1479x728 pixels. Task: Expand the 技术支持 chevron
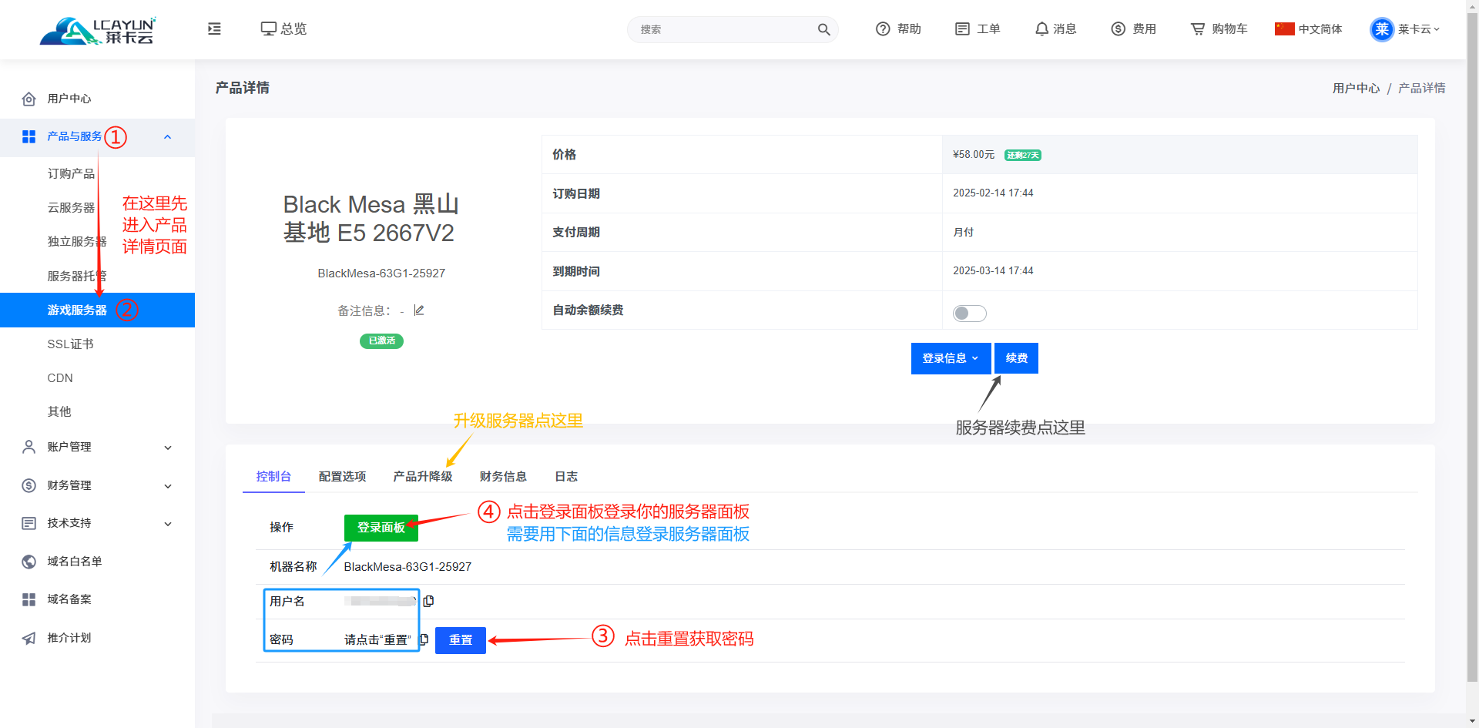point(168,524)
